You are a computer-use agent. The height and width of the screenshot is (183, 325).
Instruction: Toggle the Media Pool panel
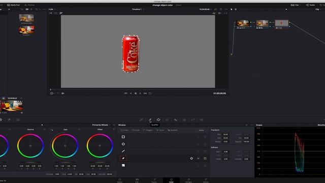tap(14, 5)
